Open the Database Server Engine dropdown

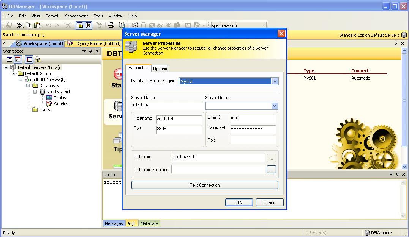tap(275, 81)
